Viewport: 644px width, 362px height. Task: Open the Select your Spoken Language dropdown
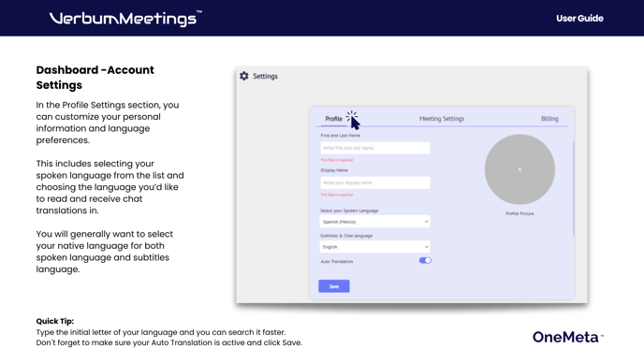(x=375, y=222)
